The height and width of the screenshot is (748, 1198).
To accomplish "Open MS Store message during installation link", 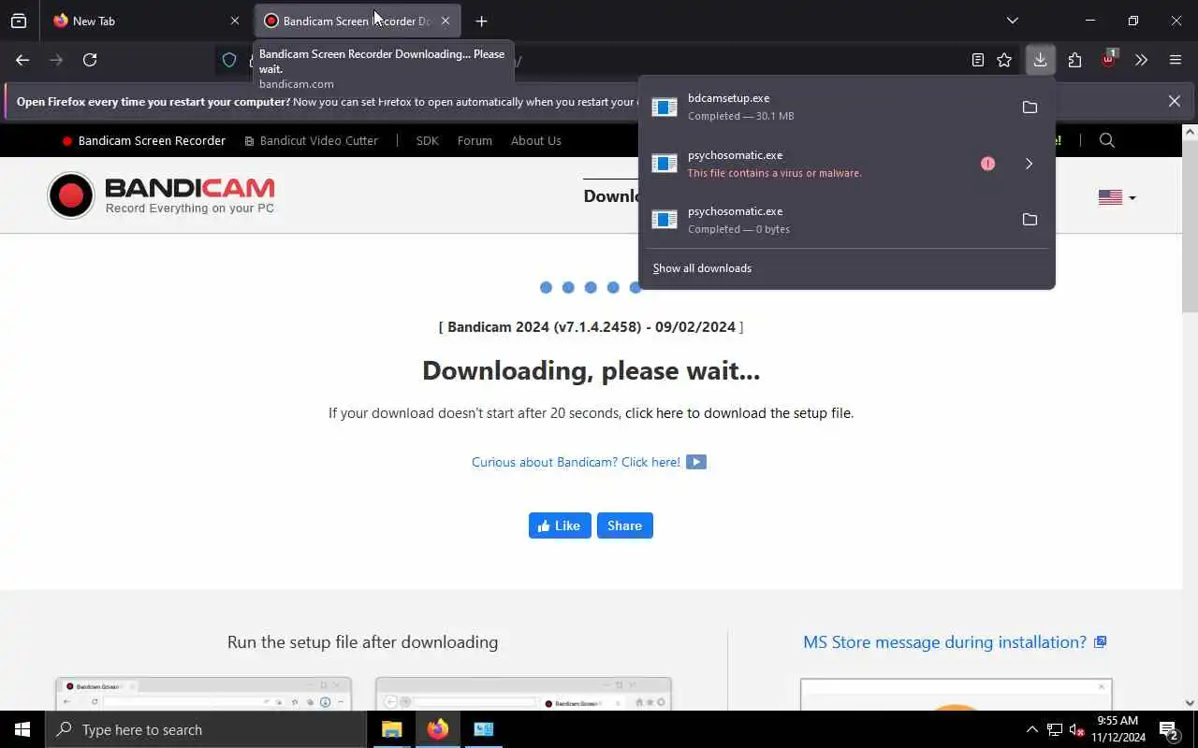I will tap(944, 642).
